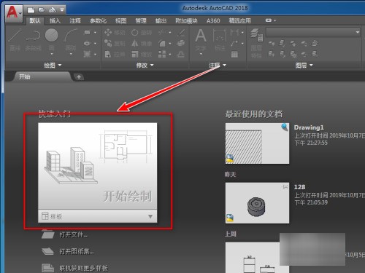
Task: Select the Polyline (多段线) tool
Action: coord(34,39)
